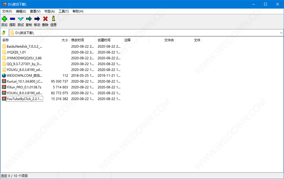
Task: Open the Tools (工具) menu
Action: (x=64, y=11)
